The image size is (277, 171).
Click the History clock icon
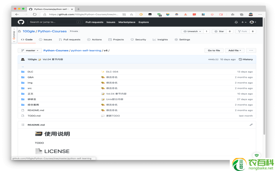pyautogui.click(x=240, y=59)
